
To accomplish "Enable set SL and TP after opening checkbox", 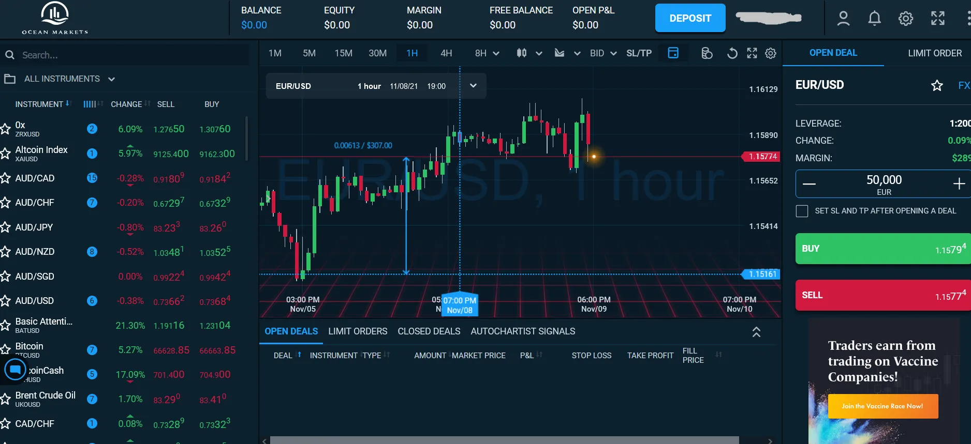I will [x=802, y=211].
